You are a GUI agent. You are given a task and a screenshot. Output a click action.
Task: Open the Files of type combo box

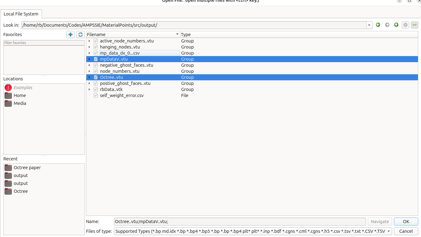click(253, 231)
